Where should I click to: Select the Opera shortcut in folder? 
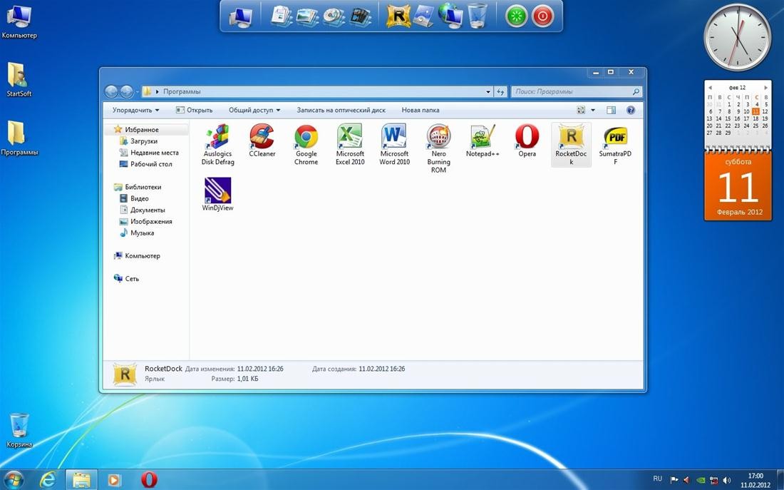point(527,141)
